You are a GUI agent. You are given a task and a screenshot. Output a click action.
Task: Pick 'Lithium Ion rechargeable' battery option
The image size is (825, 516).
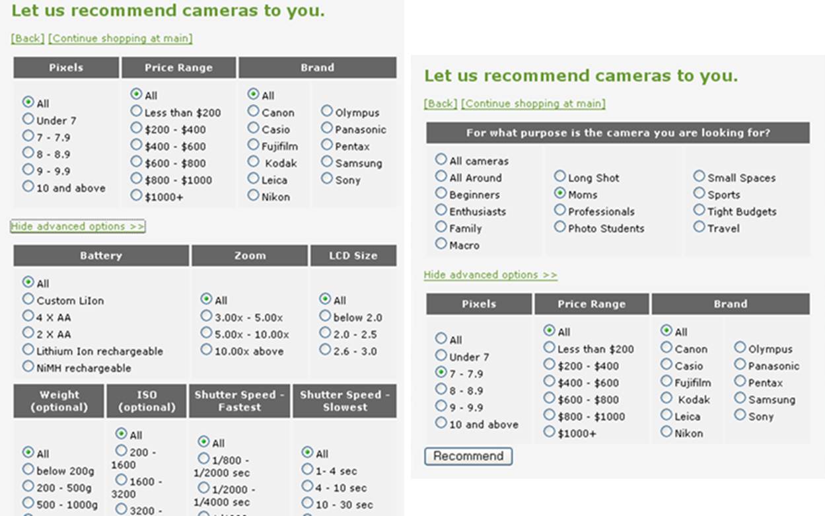[x=28, y=350]
